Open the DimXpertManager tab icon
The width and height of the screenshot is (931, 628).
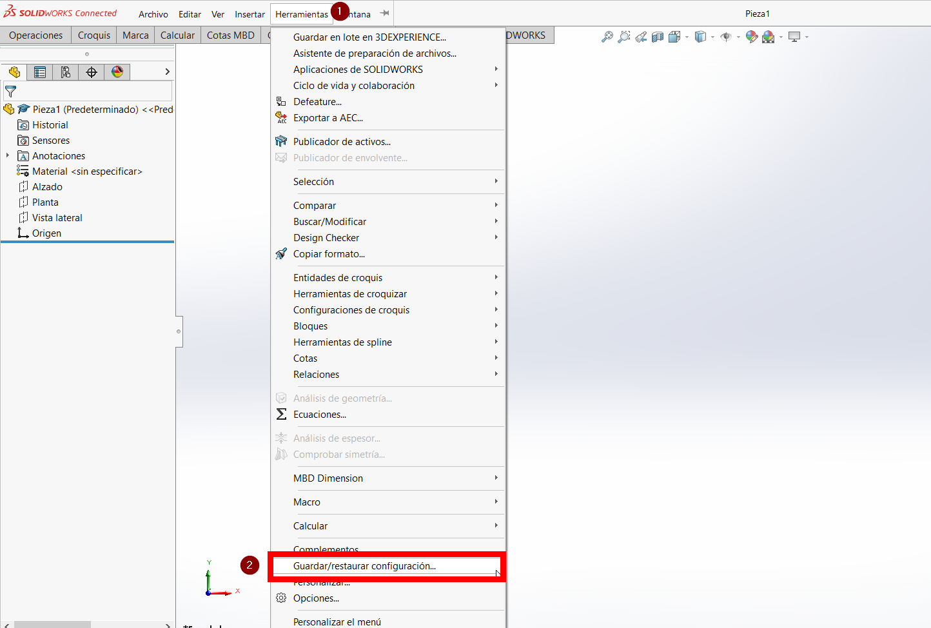92,72
